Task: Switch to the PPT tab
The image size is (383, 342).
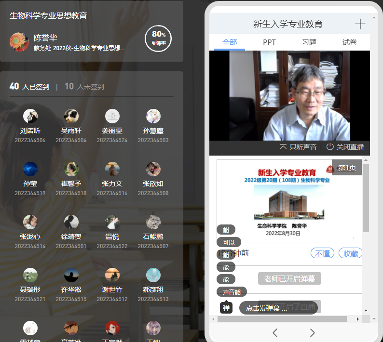Action: pyautogui.click(x=269, y=42)
